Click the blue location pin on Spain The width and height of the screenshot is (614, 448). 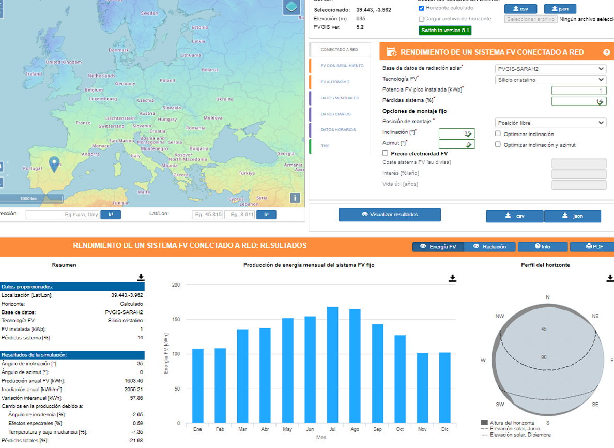54,163
